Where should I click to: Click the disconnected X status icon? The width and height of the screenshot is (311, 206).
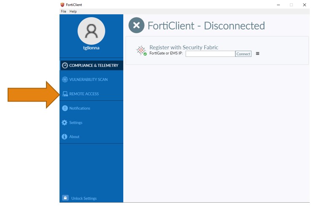[136, 25]
